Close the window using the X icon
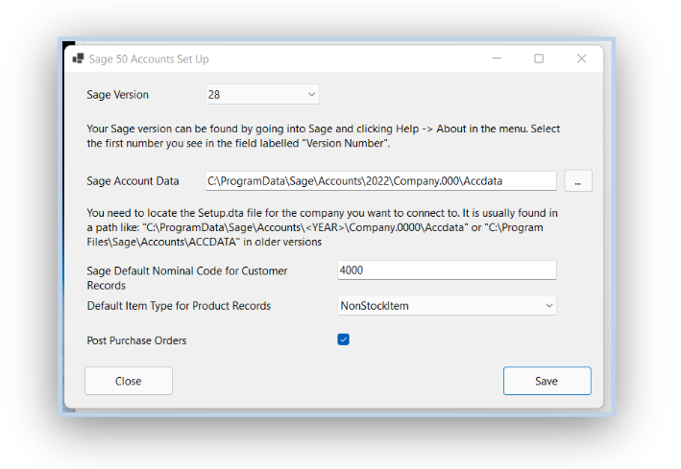Viewport: 681px width, 469px height. click(x=581, y=59)
